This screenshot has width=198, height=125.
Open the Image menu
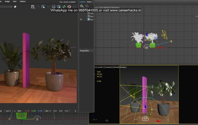pos(7,2)
